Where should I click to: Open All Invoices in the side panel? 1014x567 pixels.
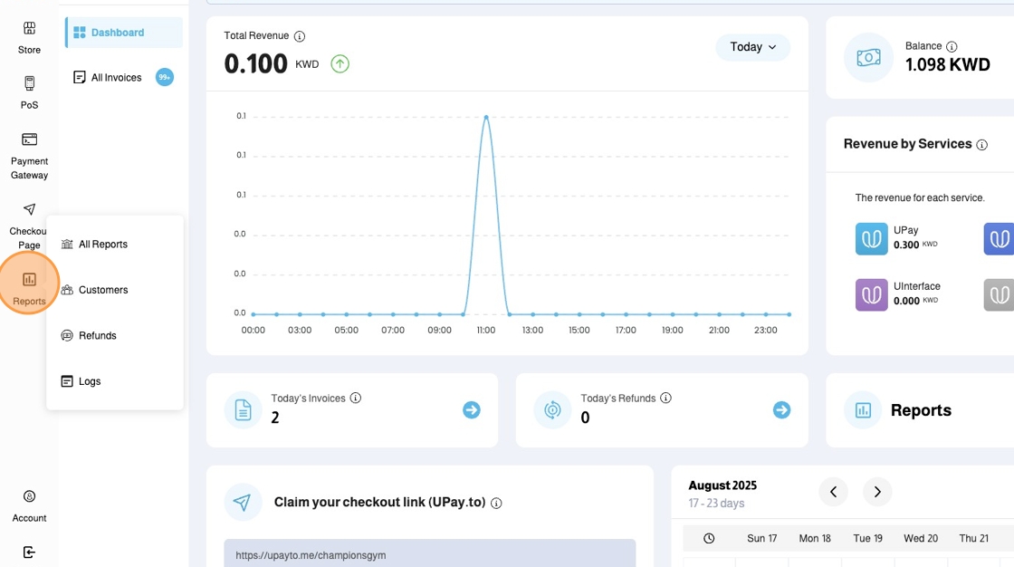[x=116, y=78]
